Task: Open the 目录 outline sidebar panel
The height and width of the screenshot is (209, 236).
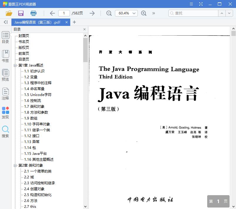Action: pos(5,37)
